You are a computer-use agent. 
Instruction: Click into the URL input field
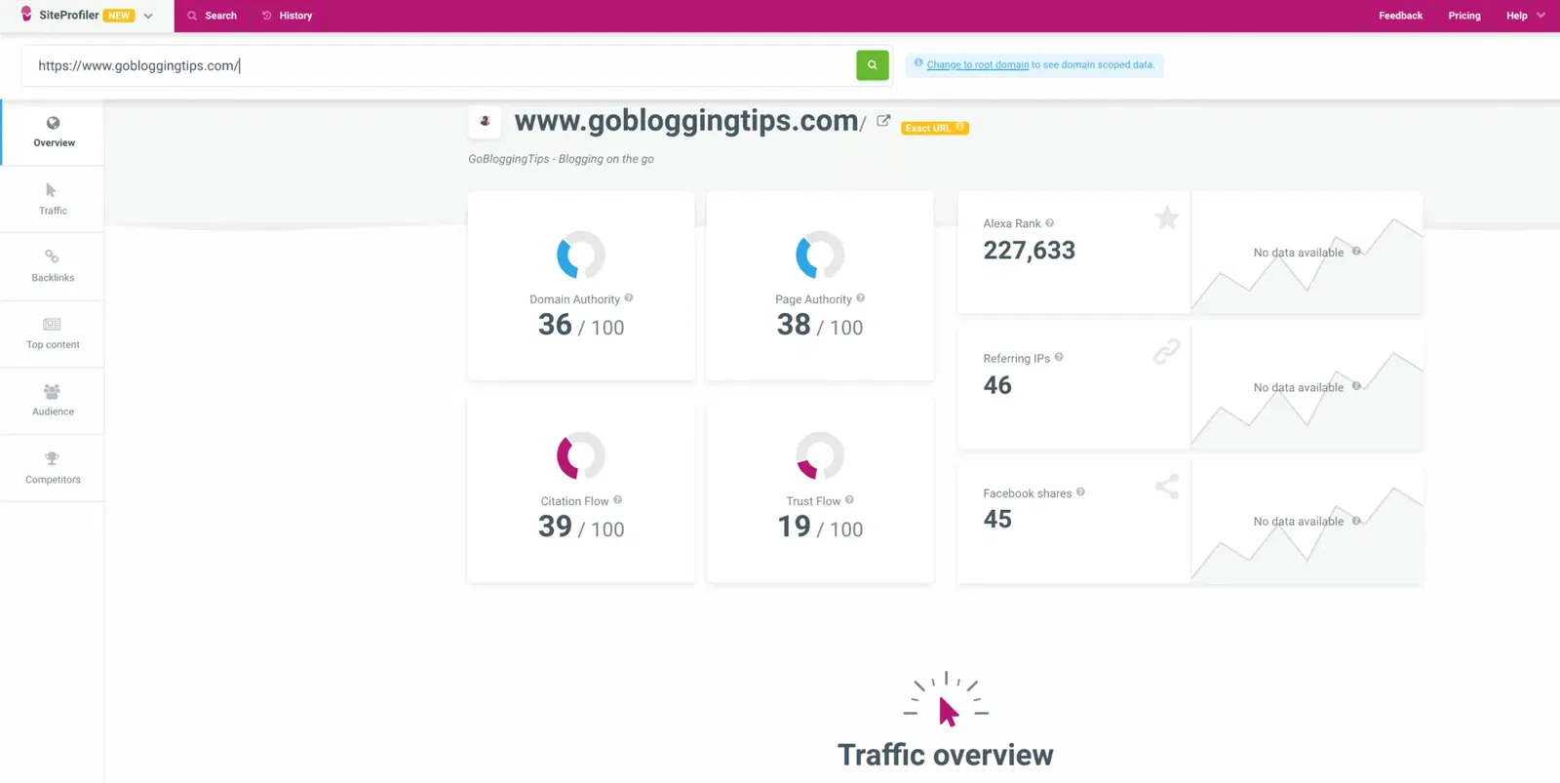coord(439,65)
